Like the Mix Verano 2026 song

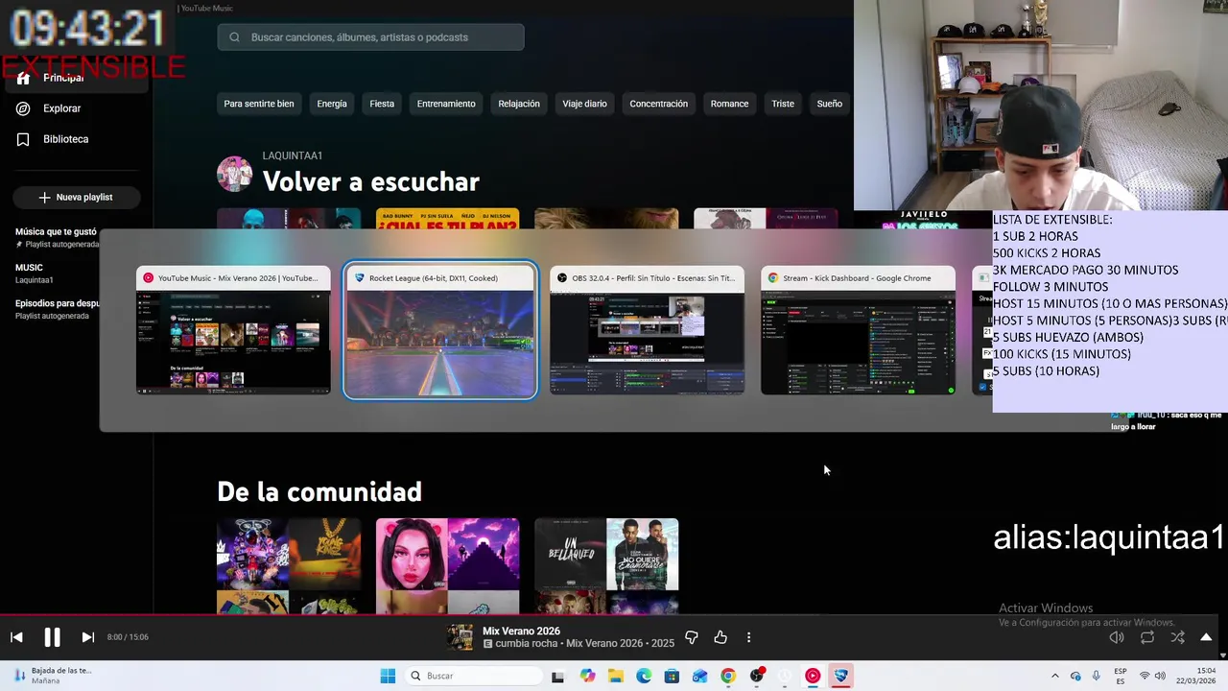click(720, 637)
